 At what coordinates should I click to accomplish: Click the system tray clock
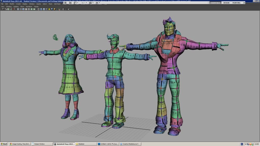tap(257, 144)
